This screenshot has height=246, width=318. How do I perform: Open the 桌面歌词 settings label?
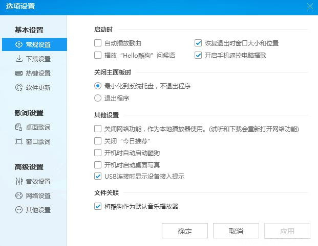point(38,127)
